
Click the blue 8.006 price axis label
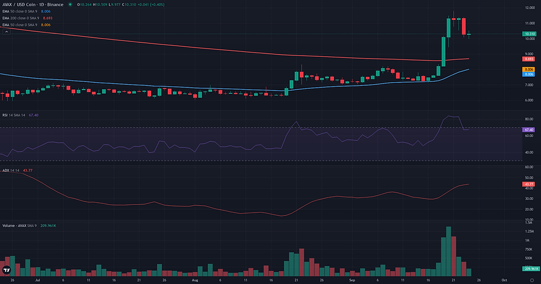pos(529,74)
